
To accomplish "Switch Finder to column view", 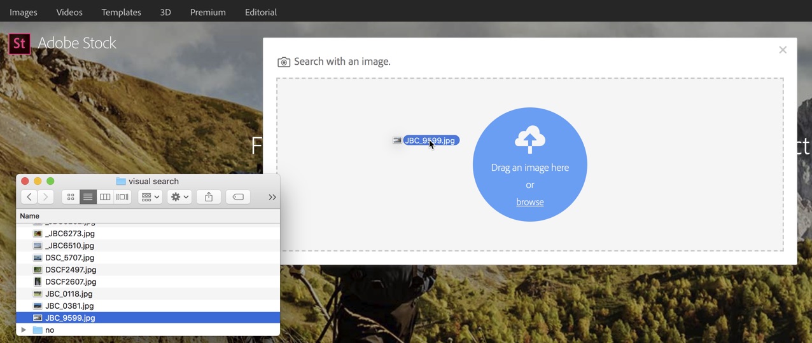I will (x=105, y=197).
